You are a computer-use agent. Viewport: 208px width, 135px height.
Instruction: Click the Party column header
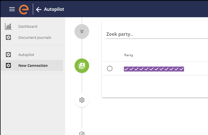(129, 55)
